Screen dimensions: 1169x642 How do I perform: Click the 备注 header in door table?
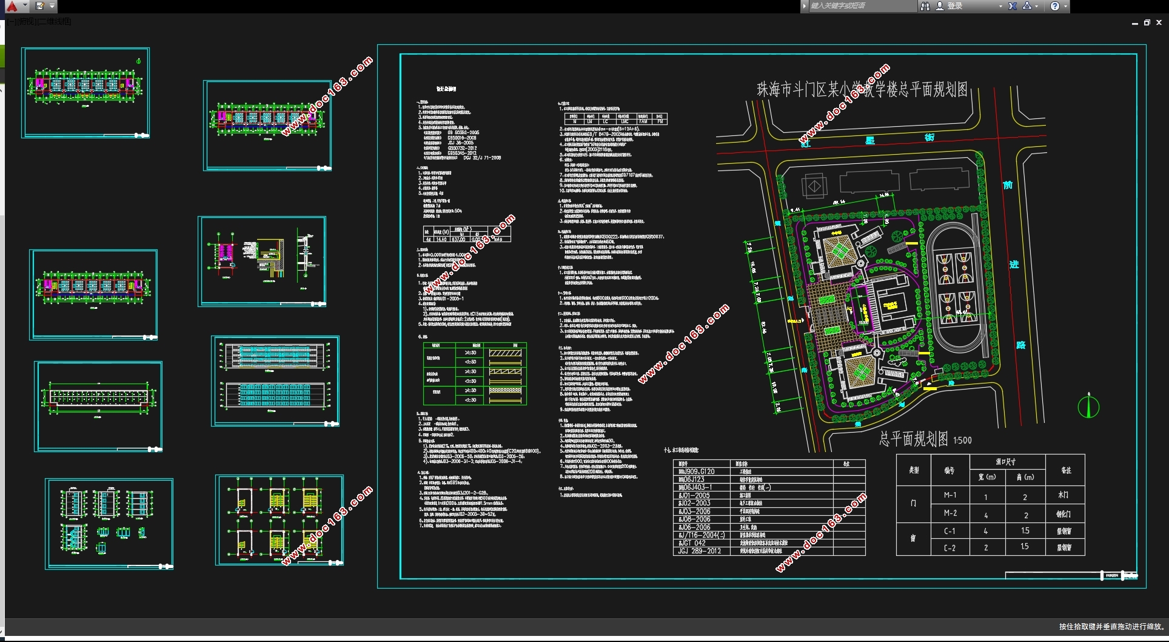(x=1065, y=470)
